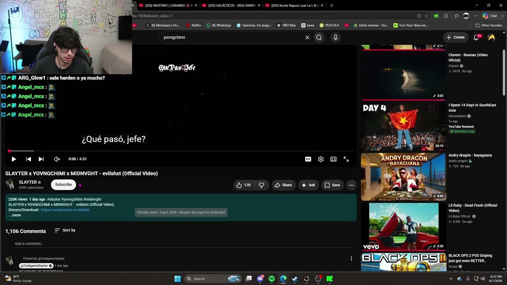Click the #midnvght hashtag
Image resolution: width=507 pixels, height=285 pixels.
(x=92, y=199)
